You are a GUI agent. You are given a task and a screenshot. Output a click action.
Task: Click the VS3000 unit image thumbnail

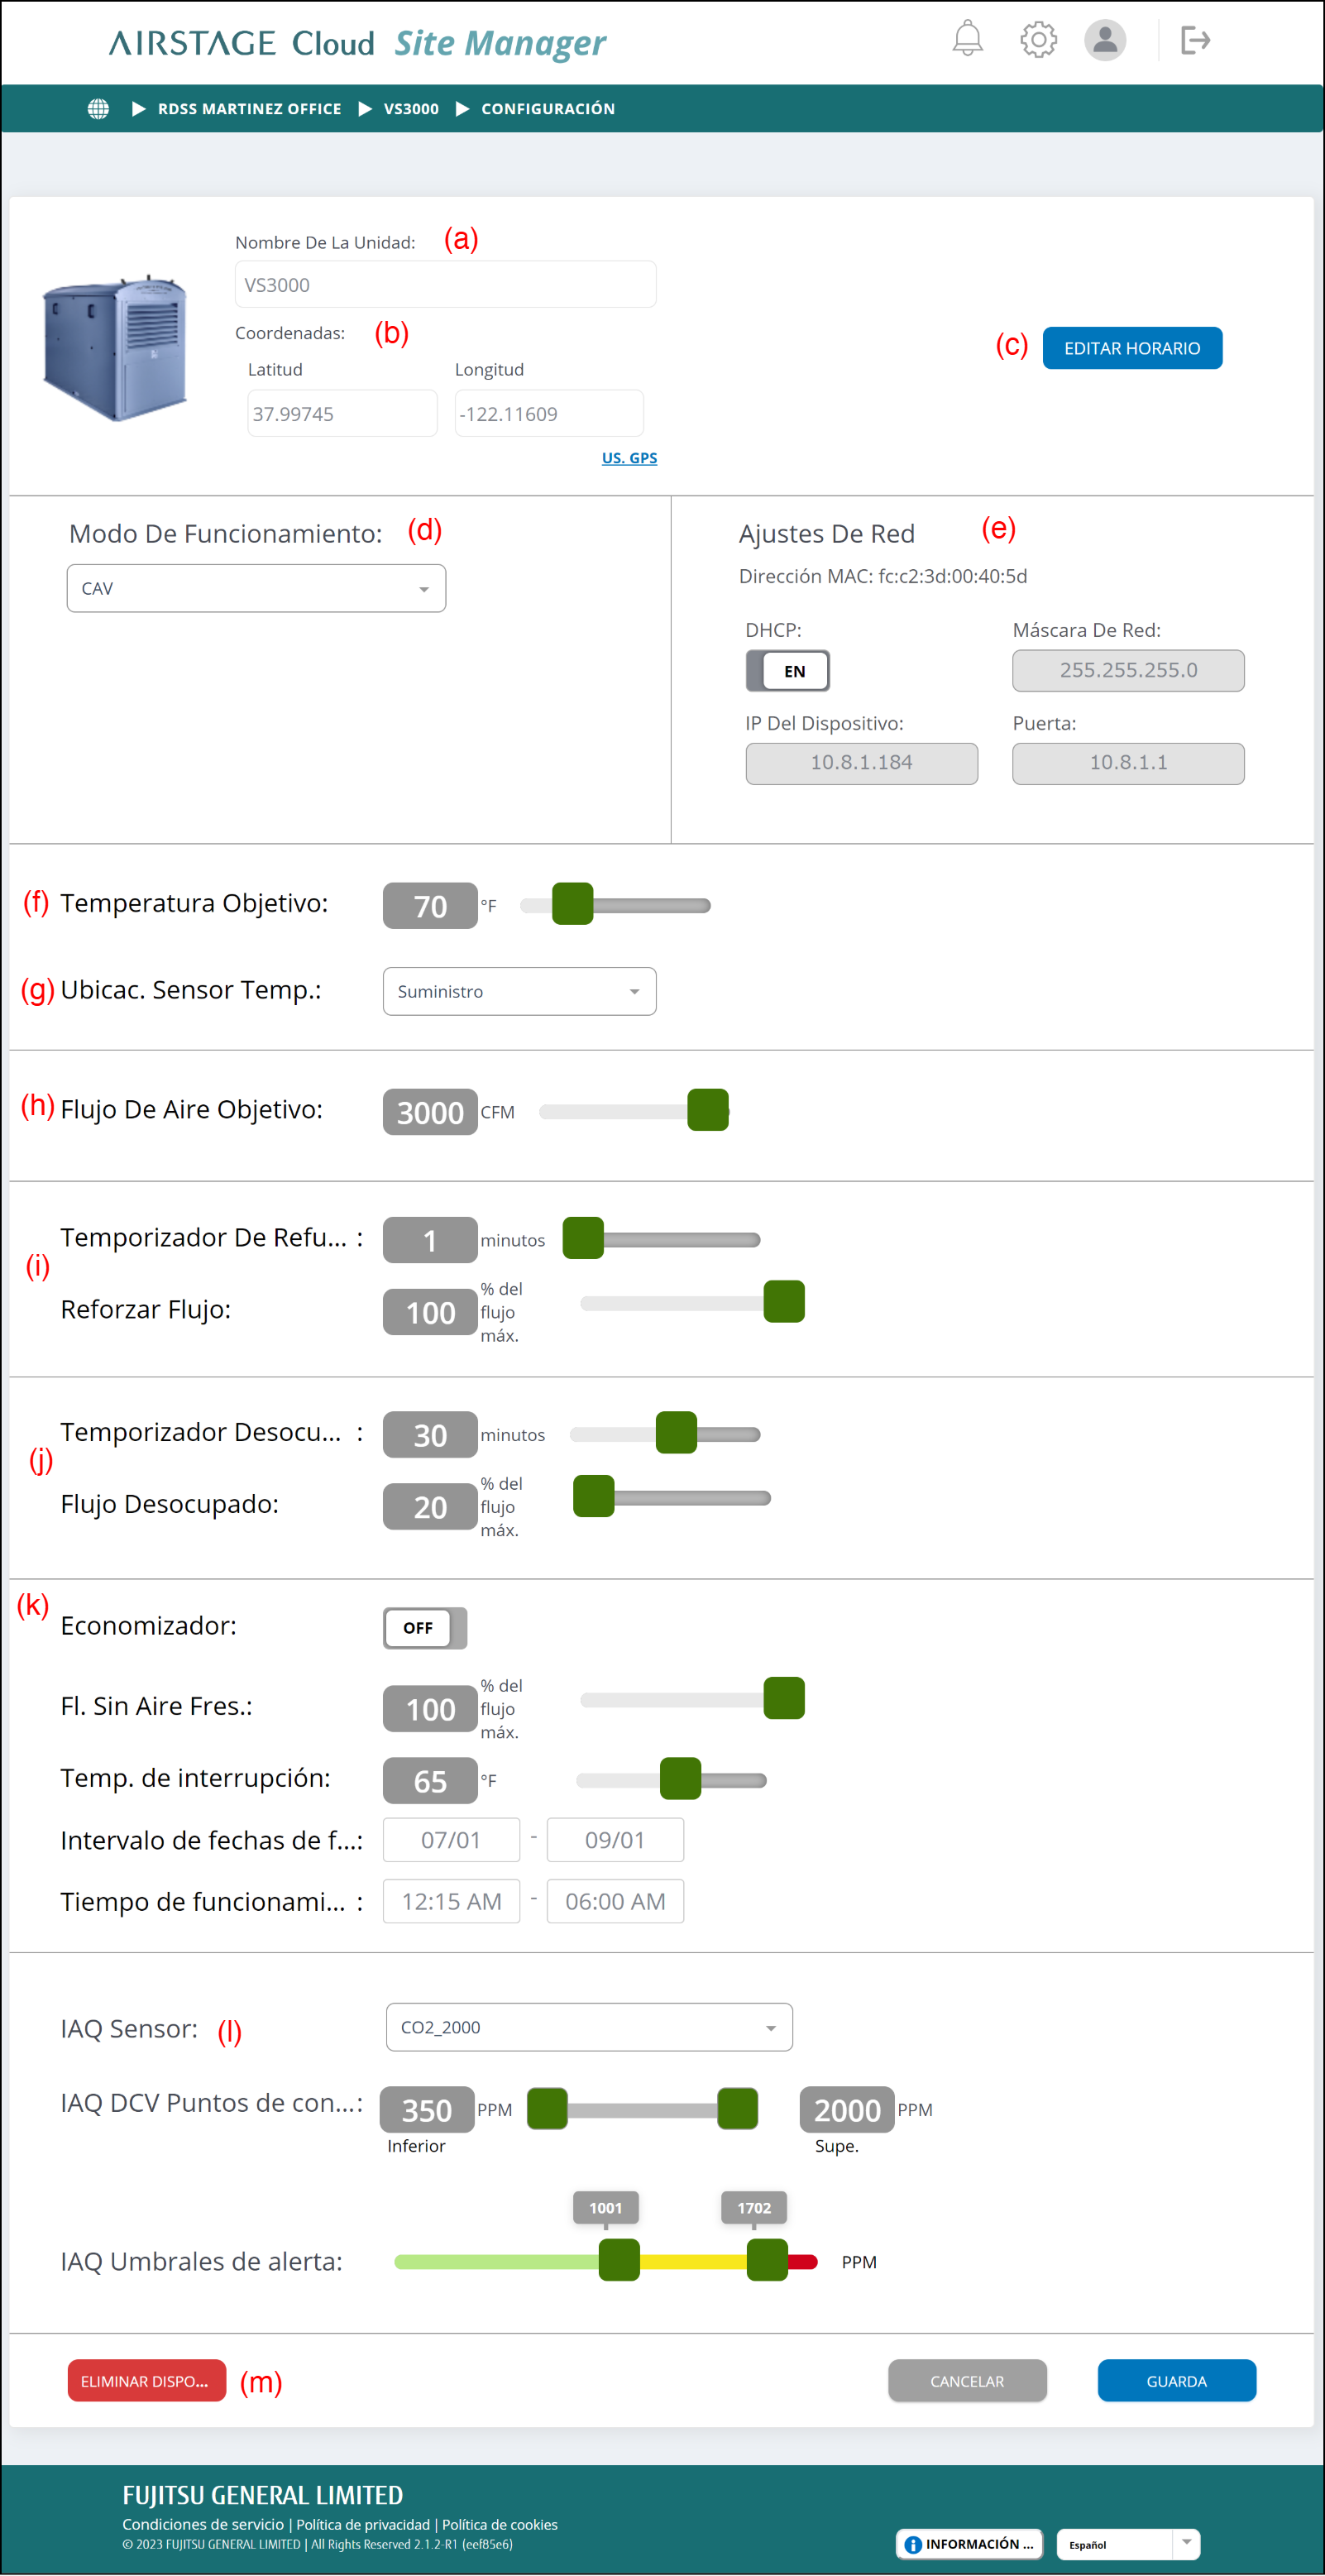(116, 347)
